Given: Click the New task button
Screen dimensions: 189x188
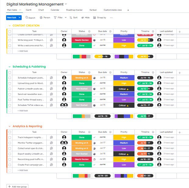Looking at the screenshot, I should coord(12,18).
